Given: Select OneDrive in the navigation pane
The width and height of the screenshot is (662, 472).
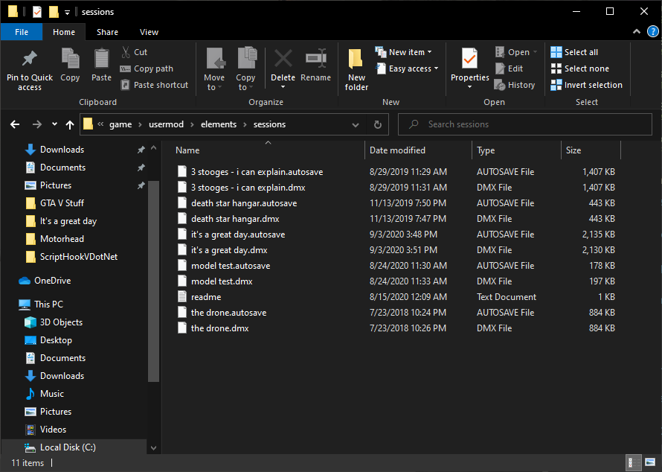Looking at the screenshot, I should (52, 281).
